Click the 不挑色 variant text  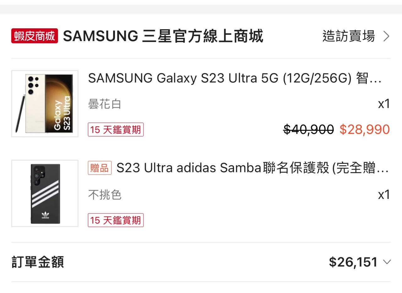coord(105,195)
